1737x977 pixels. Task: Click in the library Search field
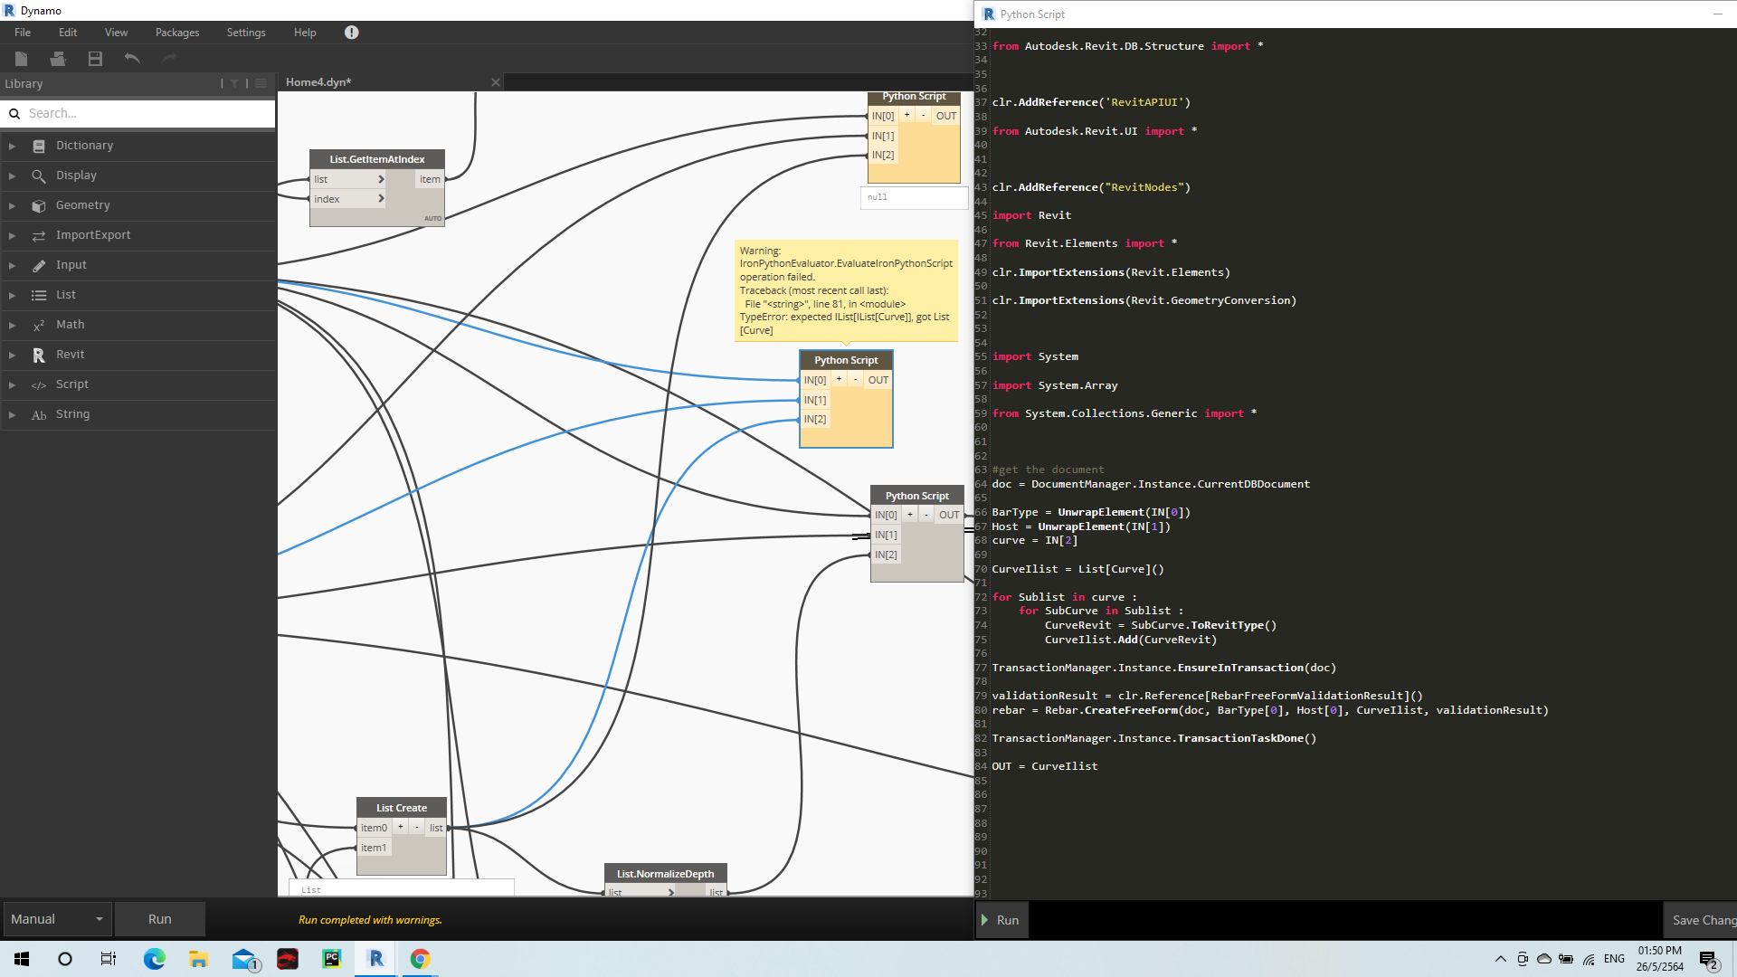point(138,113)
